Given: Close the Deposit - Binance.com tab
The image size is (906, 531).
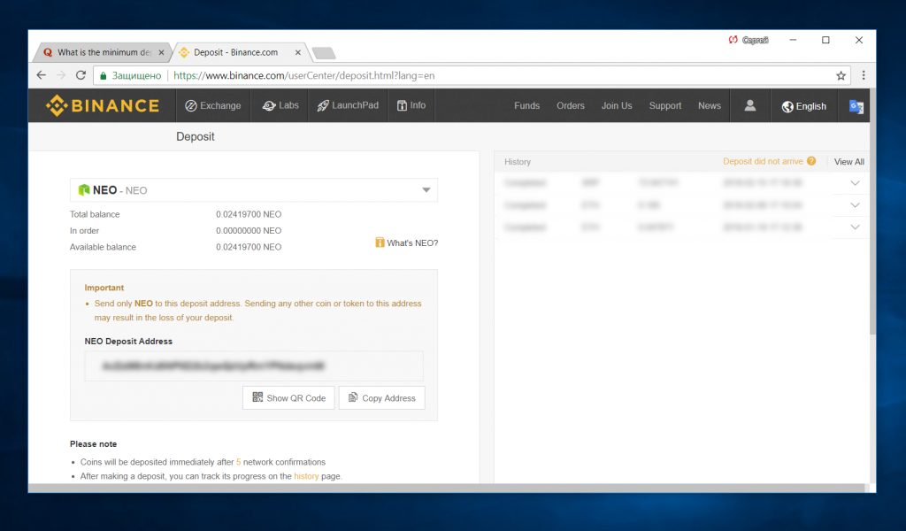Looking at the screenshot, I should (297, 52).
